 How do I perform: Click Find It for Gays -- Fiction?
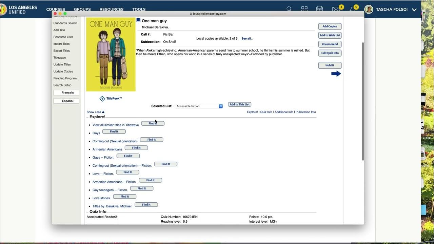point(128,156)
